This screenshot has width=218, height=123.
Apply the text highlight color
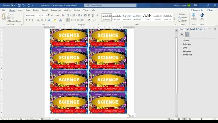pyautogui.click(x=55, y=20)
